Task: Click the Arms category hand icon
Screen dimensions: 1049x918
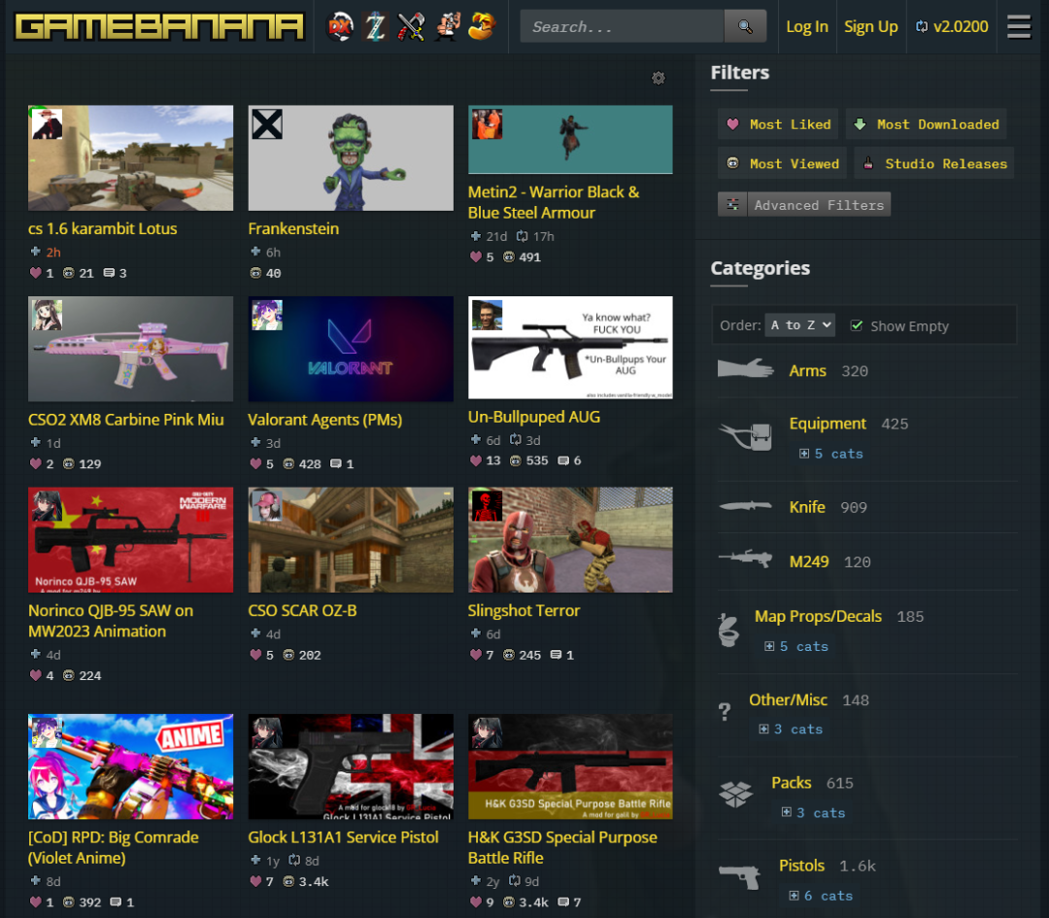Action: pyautogui.click(x=745, y=369)
